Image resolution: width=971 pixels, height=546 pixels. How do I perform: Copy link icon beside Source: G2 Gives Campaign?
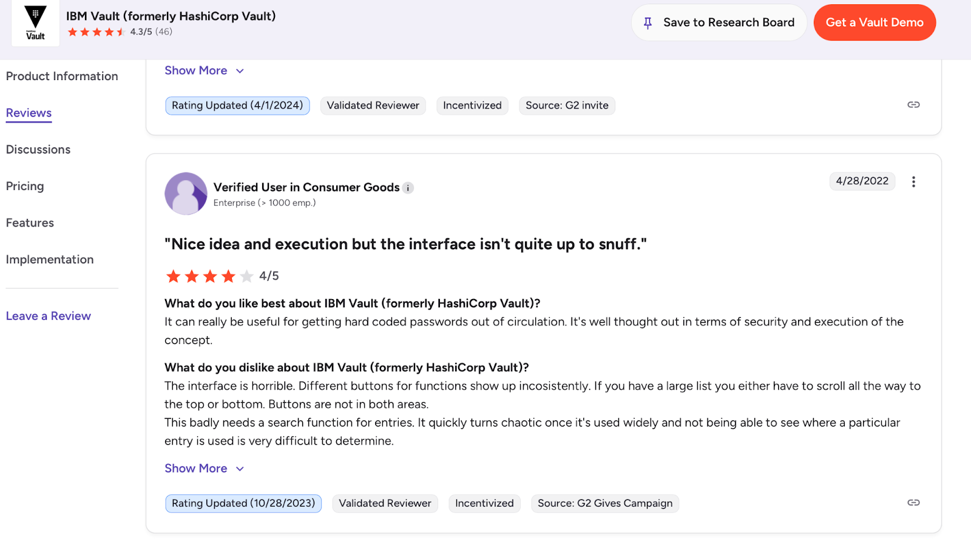[x=913, y=503]
